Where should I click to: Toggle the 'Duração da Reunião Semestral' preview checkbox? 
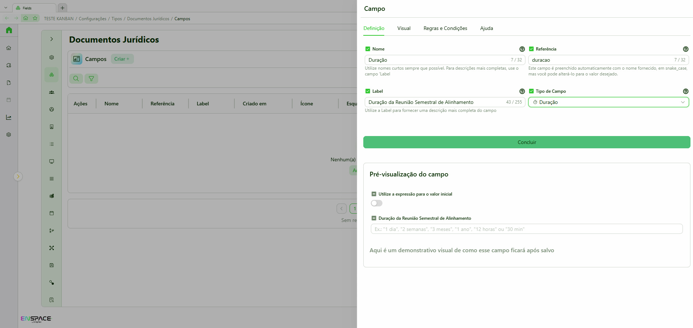point(374,218)
